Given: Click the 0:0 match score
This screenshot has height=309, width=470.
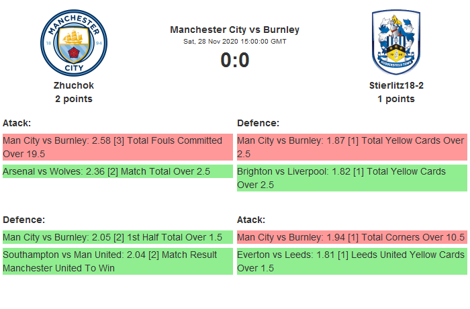Looking at the screenshot, I should pos(235,60).
